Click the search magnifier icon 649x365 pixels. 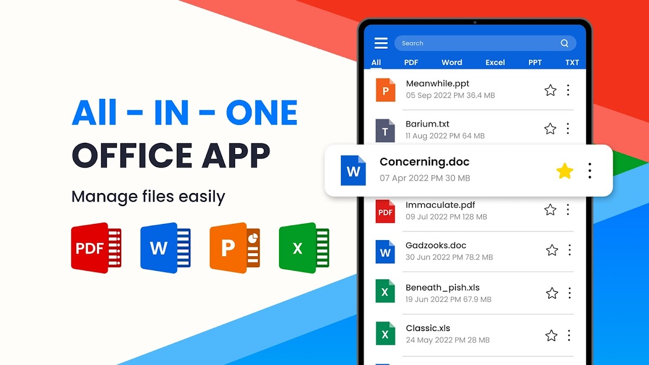point(564,43)
